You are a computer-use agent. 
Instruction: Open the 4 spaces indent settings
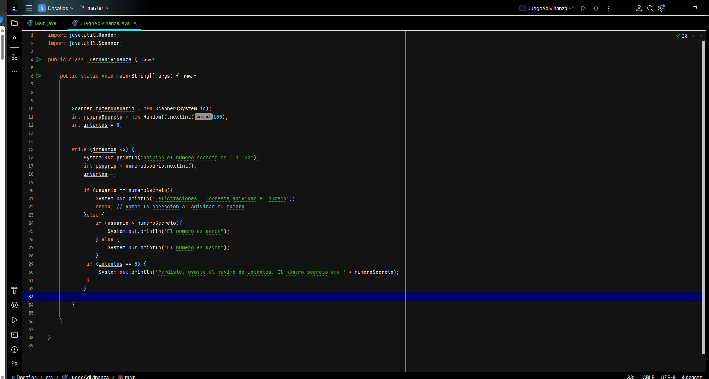(x=692, y=377)
